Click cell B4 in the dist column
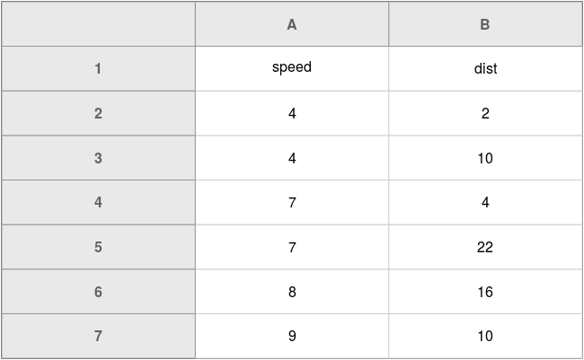 pyautogui.click(x=485, y=203)
